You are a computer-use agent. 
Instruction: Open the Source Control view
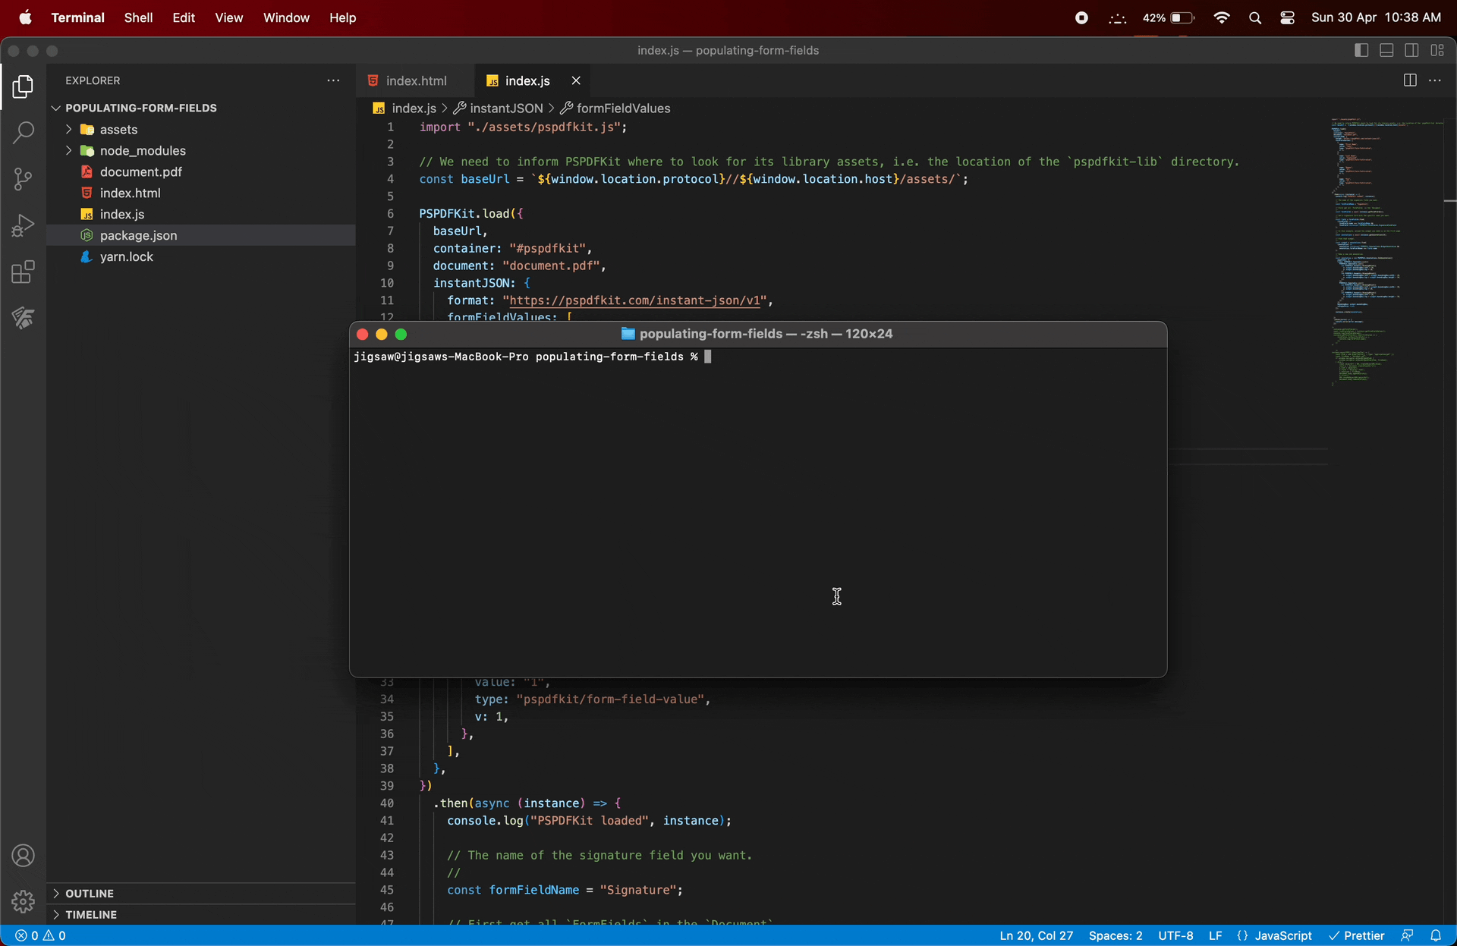click(24, 179)
